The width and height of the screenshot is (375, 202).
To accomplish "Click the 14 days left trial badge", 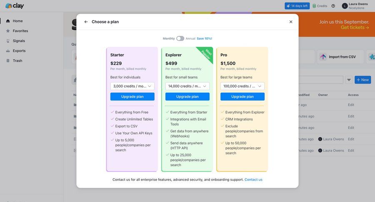I will 297,6.
